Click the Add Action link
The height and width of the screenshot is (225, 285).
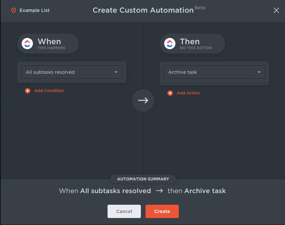coord(188,93)
